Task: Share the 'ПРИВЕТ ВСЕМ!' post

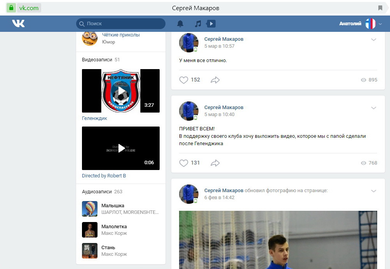Action: click(x=215, y=163)
